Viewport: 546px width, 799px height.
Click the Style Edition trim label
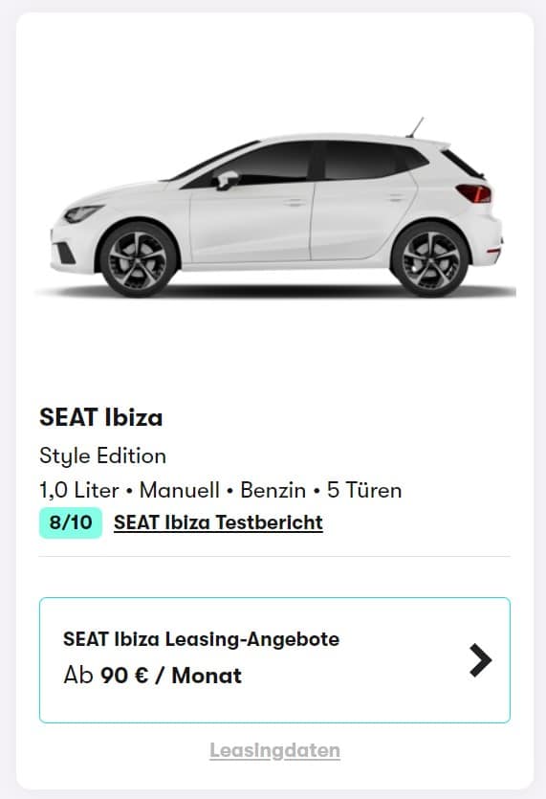coord(103,456)
